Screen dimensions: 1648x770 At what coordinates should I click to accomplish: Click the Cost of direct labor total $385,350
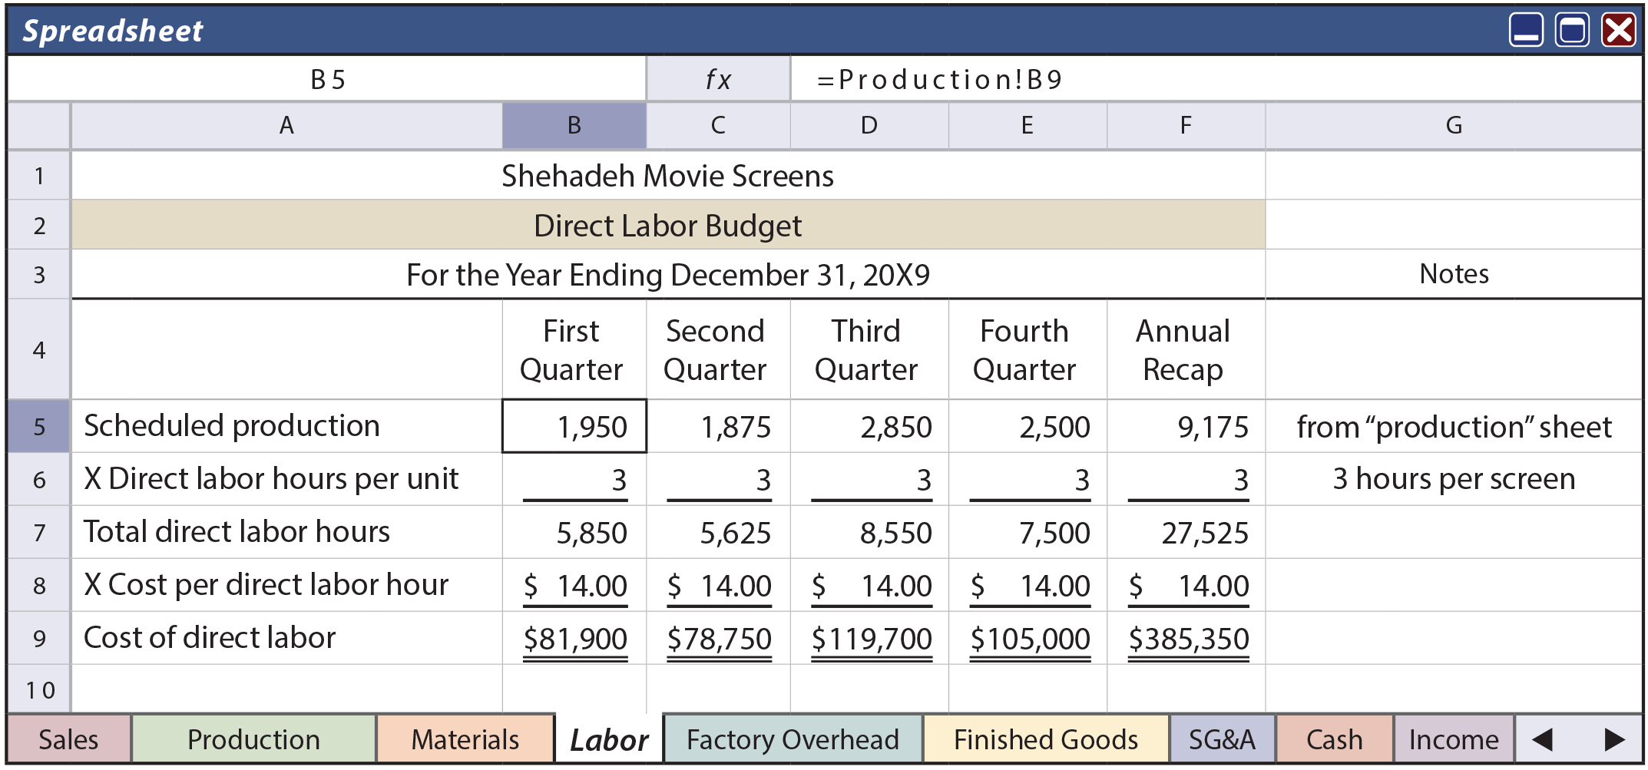pos(1188,636)
